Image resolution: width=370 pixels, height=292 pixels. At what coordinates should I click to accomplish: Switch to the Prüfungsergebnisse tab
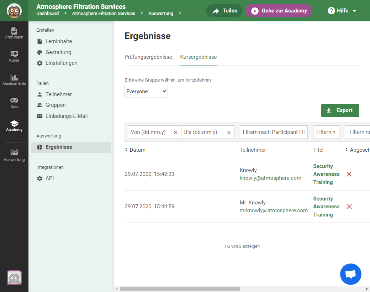click(x=148, y=57)
